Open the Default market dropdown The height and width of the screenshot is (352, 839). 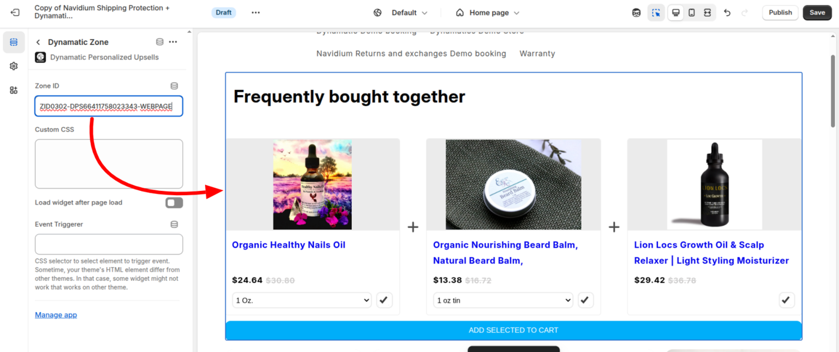[410, 13]
